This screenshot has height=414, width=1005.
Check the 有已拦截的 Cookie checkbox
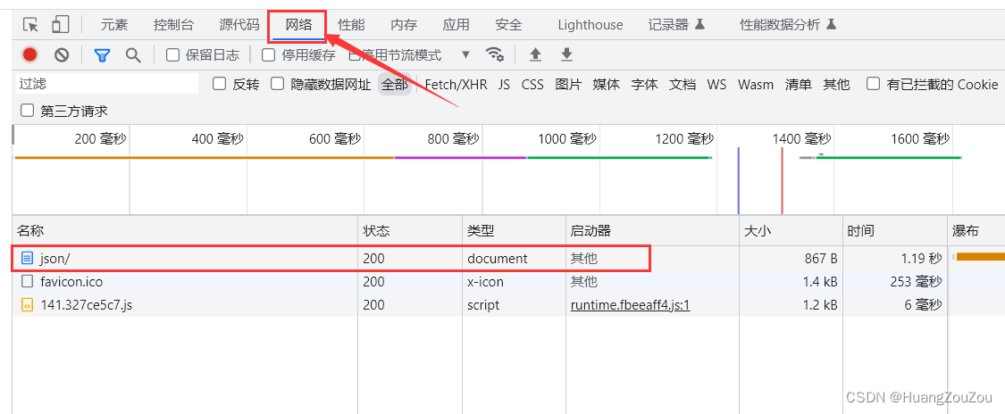pyautogui.click(x=873, y=84)
